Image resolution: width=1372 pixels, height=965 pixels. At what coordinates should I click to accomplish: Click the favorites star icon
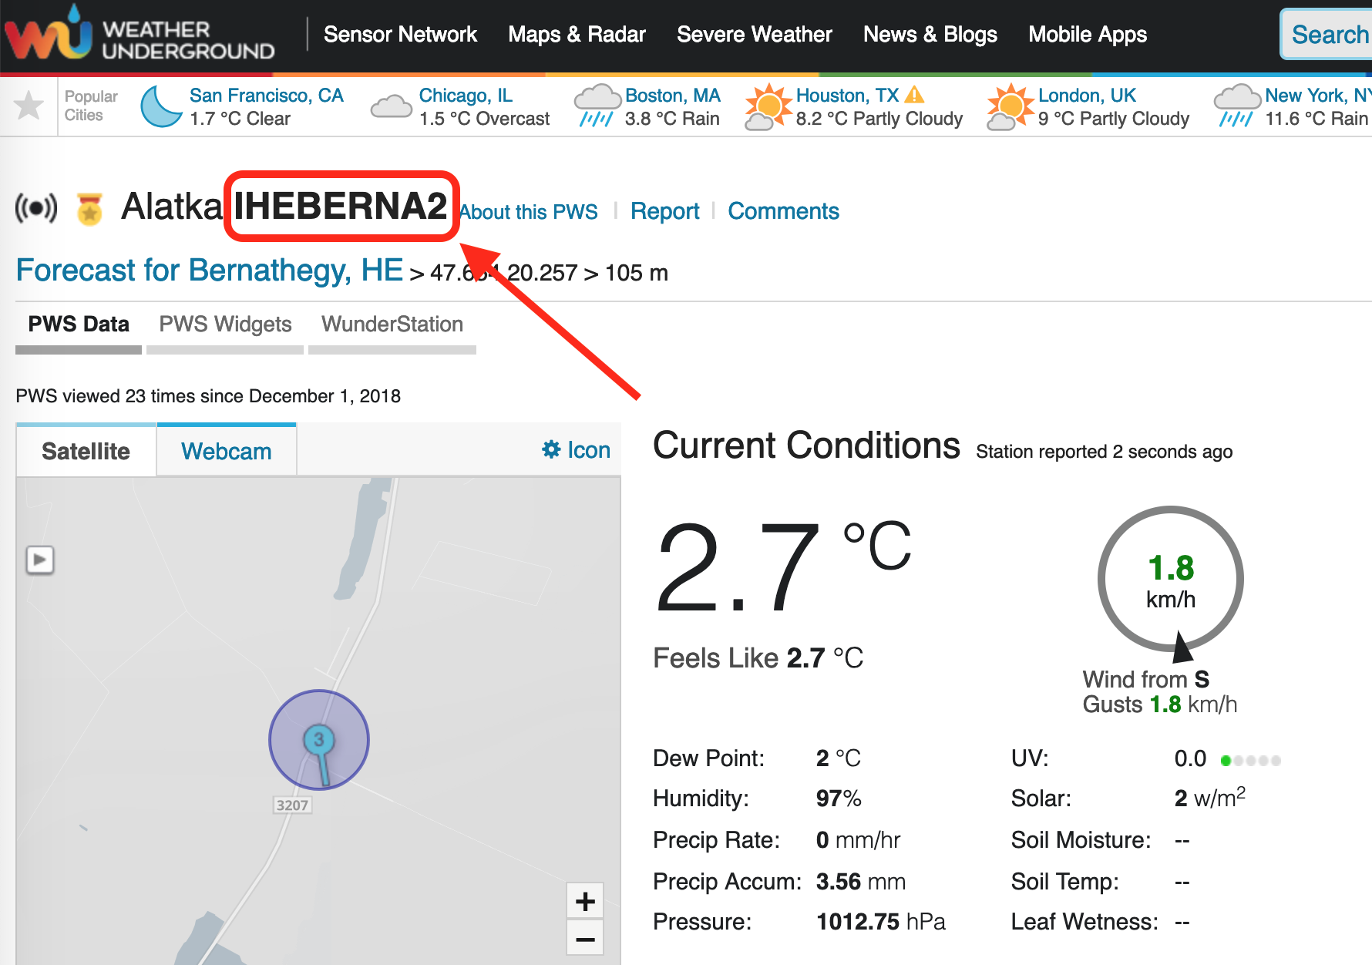point(29,106)
